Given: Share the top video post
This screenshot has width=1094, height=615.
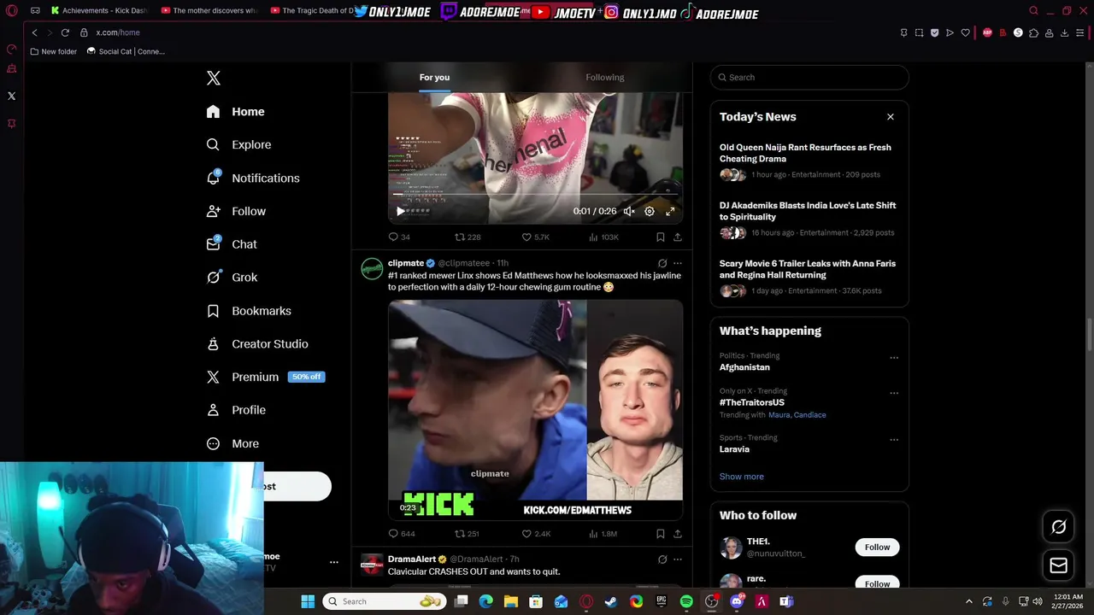Looking at the screenshot, I should coord(678,237).
